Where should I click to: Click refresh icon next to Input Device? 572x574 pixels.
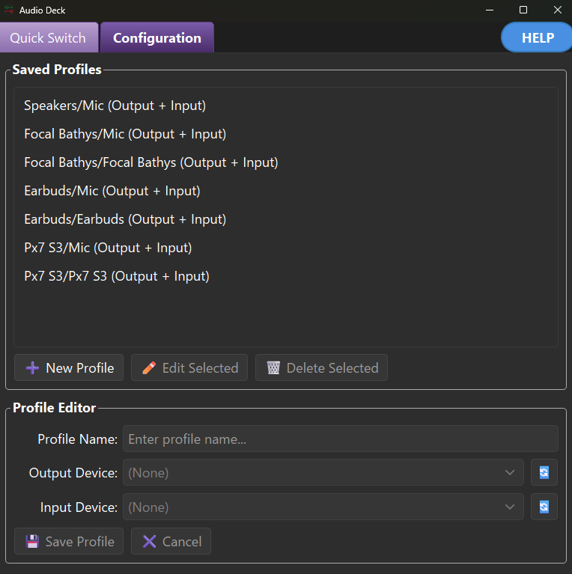pos(544,507)
